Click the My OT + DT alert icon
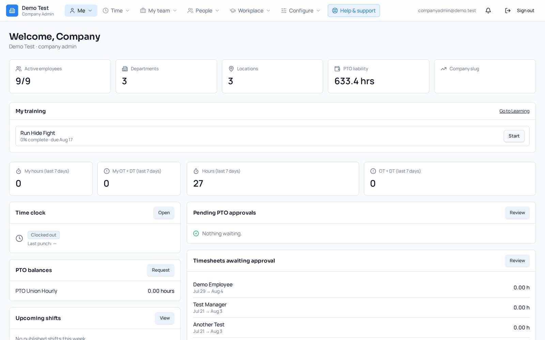545x340 pixels. [107, 171]
